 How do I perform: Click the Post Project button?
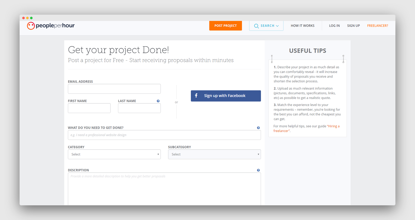coord(226,26)
